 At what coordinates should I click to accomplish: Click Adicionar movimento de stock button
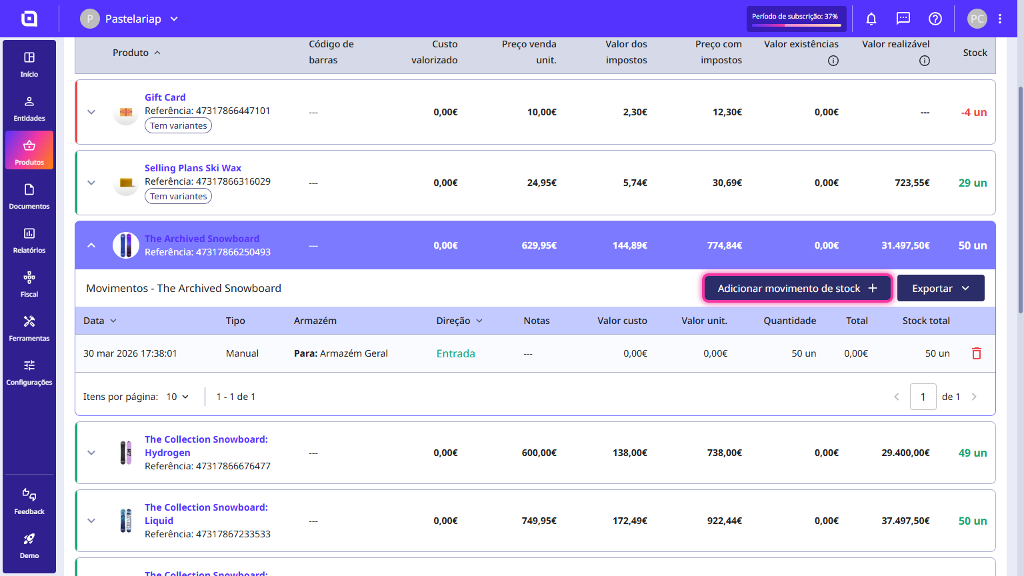point(797,288)
